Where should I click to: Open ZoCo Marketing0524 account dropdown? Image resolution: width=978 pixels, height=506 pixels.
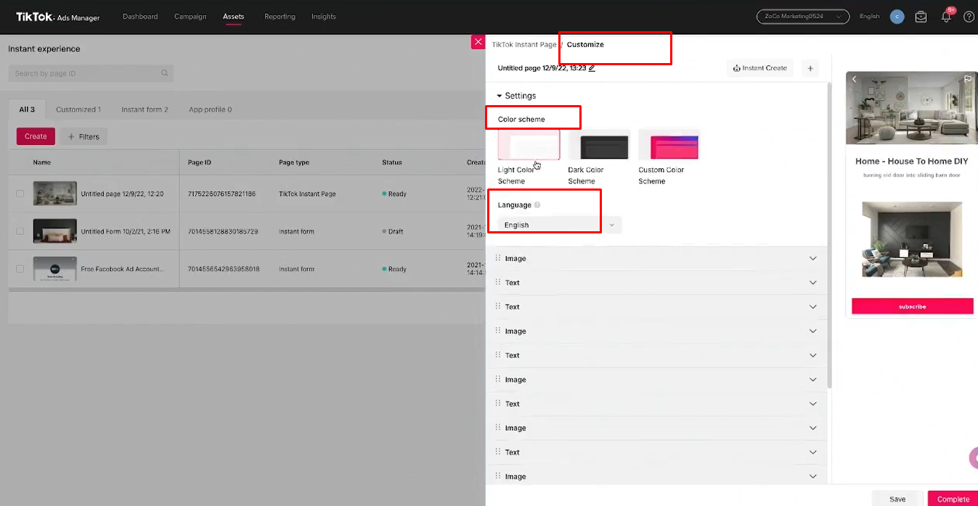[803, 16]
